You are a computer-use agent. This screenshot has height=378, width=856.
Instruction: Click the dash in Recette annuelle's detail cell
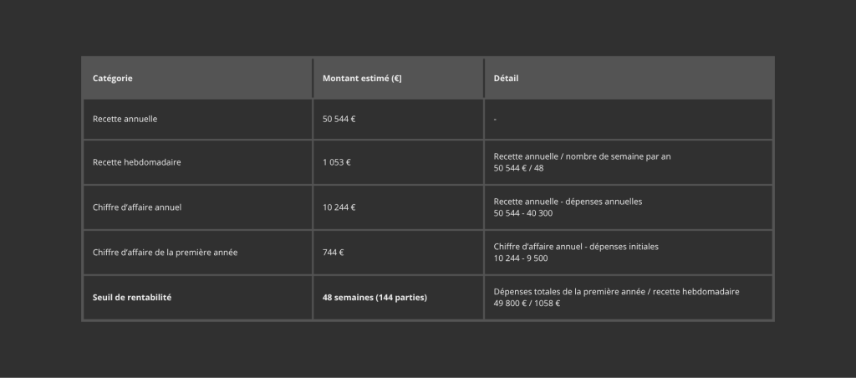click(495, 120)
